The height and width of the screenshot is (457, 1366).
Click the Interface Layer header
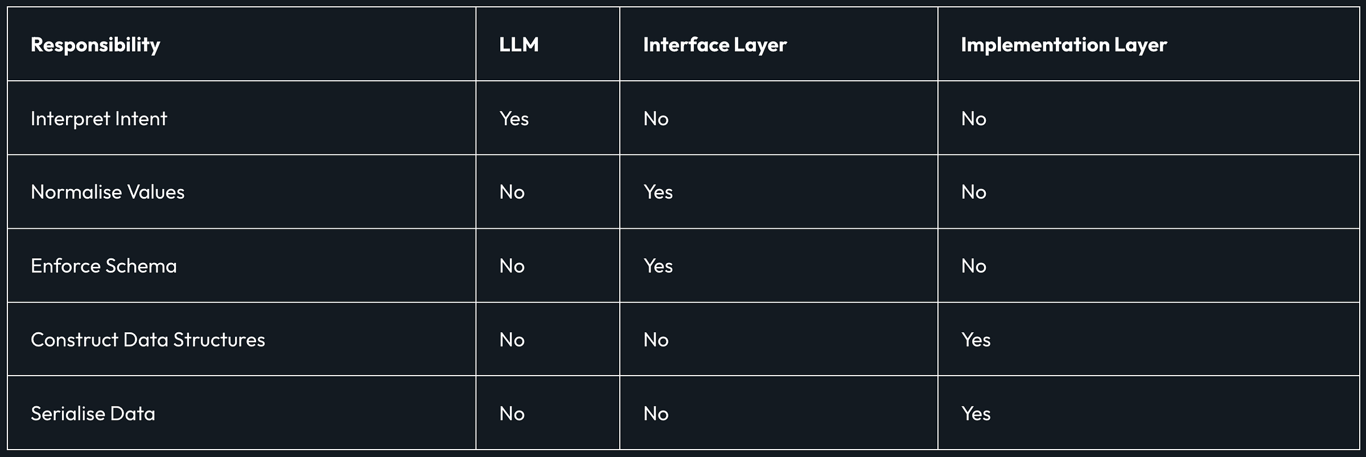click(715, 45)
